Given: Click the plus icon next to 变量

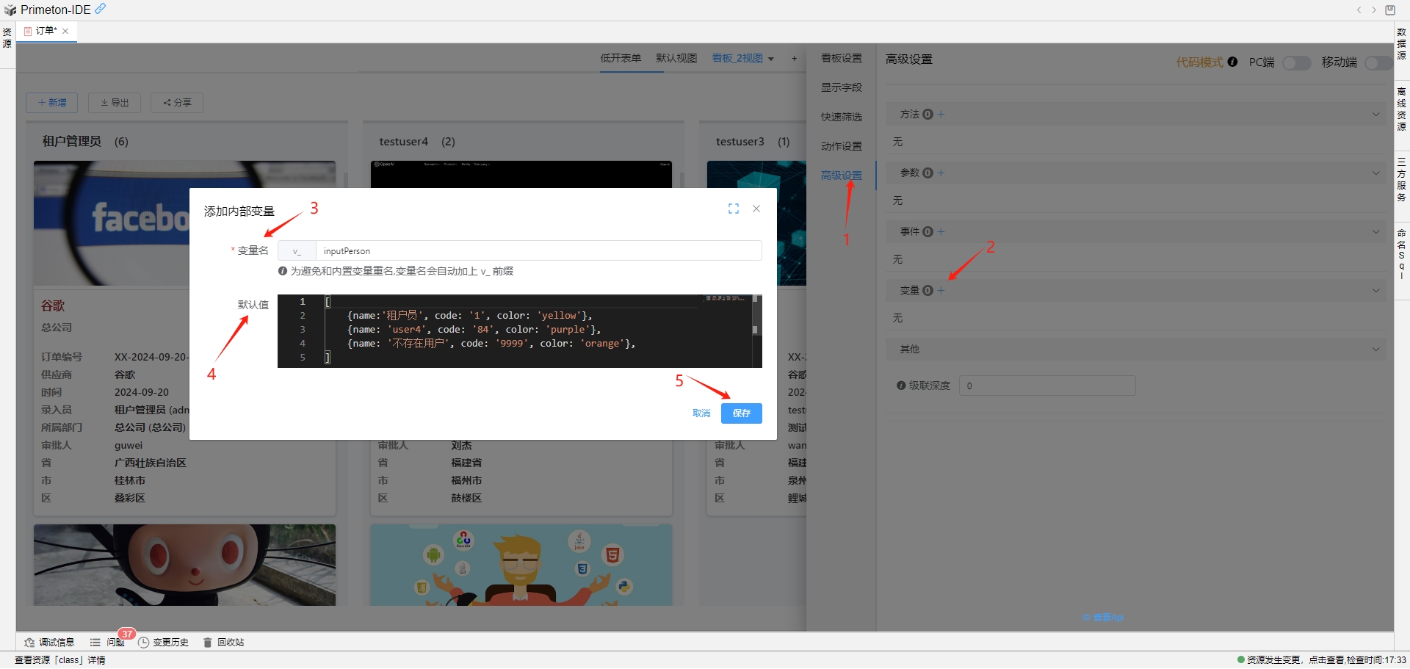Looking at the screenshot, I should 941,291.
